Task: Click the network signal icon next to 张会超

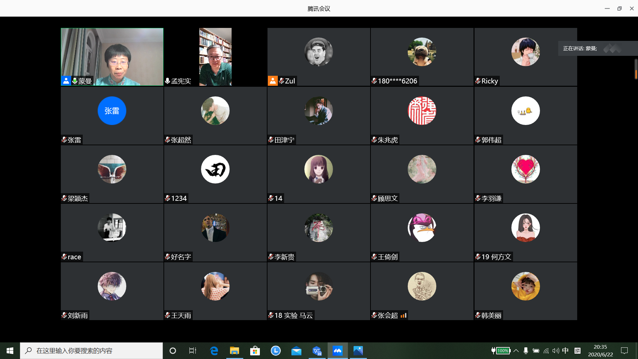Action: point(403,315)
